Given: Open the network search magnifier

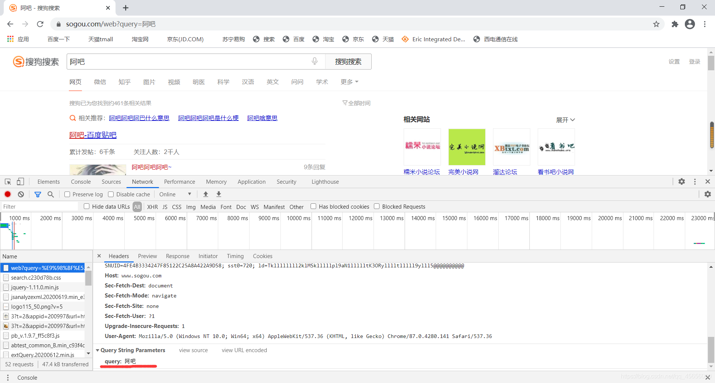Looking at the screenshot, I should (51, 194).
